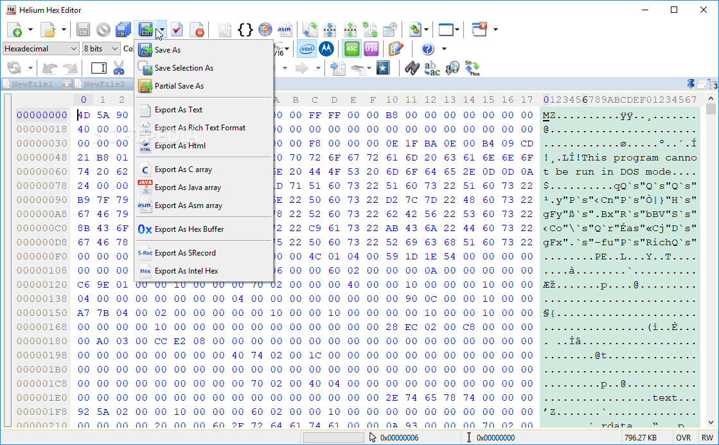Toggle Intel byte order
This screenshot has height=445, width=719.
[306, 49]
